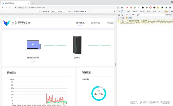This screenshot has height=106, width=173.
Task: Click the download arrow extension icon
Action: [x=162, y=7]
